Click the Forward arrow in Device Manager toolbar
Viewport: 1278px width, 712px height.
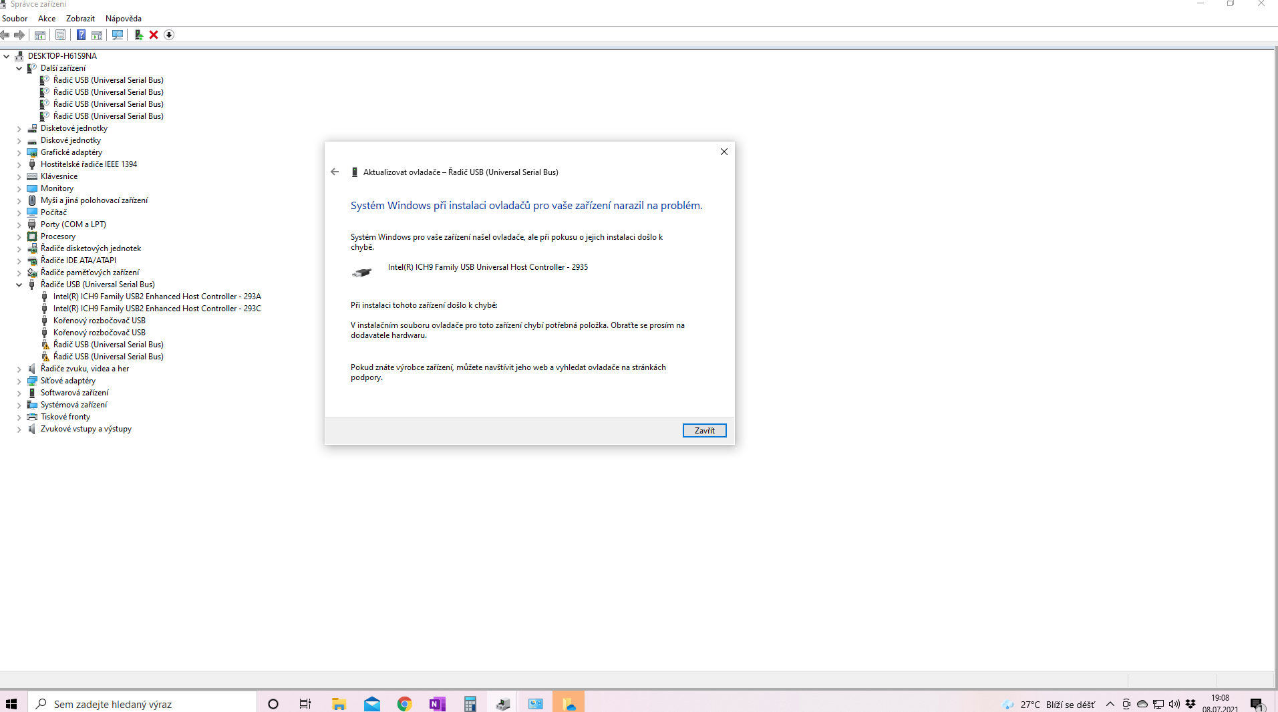[19, 35]
